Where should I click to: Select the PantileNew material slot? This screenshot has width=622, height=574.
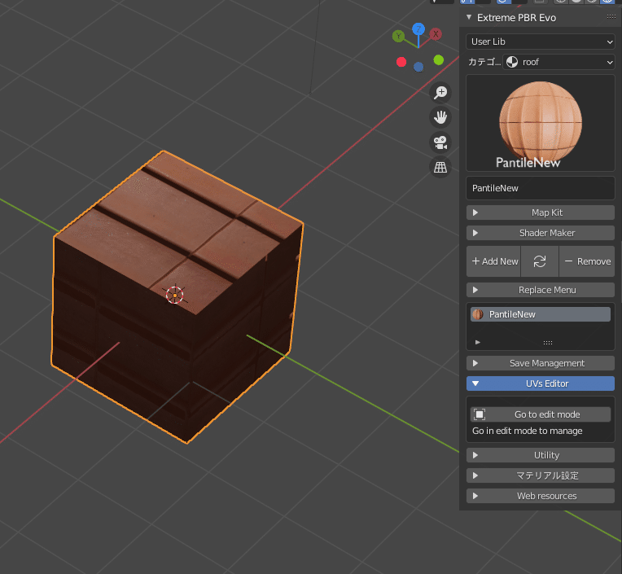tap(540, 314)
